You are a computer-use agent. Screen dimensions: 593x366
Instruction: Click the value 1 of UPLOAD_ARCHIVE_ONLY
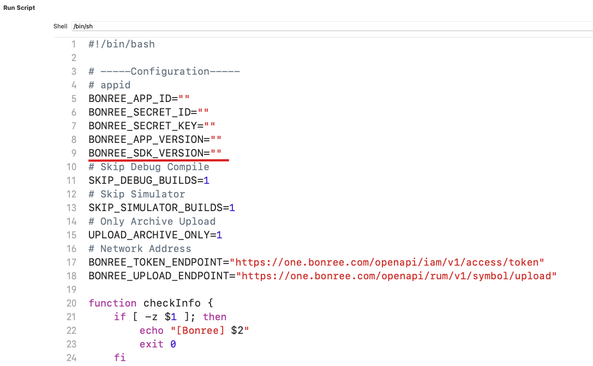[219, 235]
